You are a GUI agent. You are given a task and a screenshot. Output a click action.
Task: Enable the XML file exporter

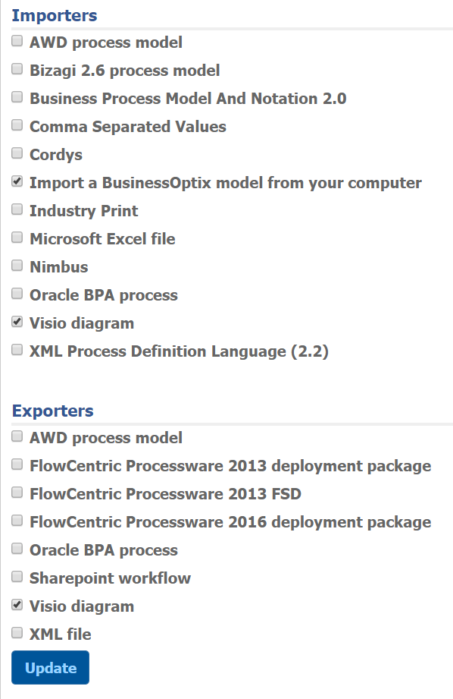[x=17, y=633]
